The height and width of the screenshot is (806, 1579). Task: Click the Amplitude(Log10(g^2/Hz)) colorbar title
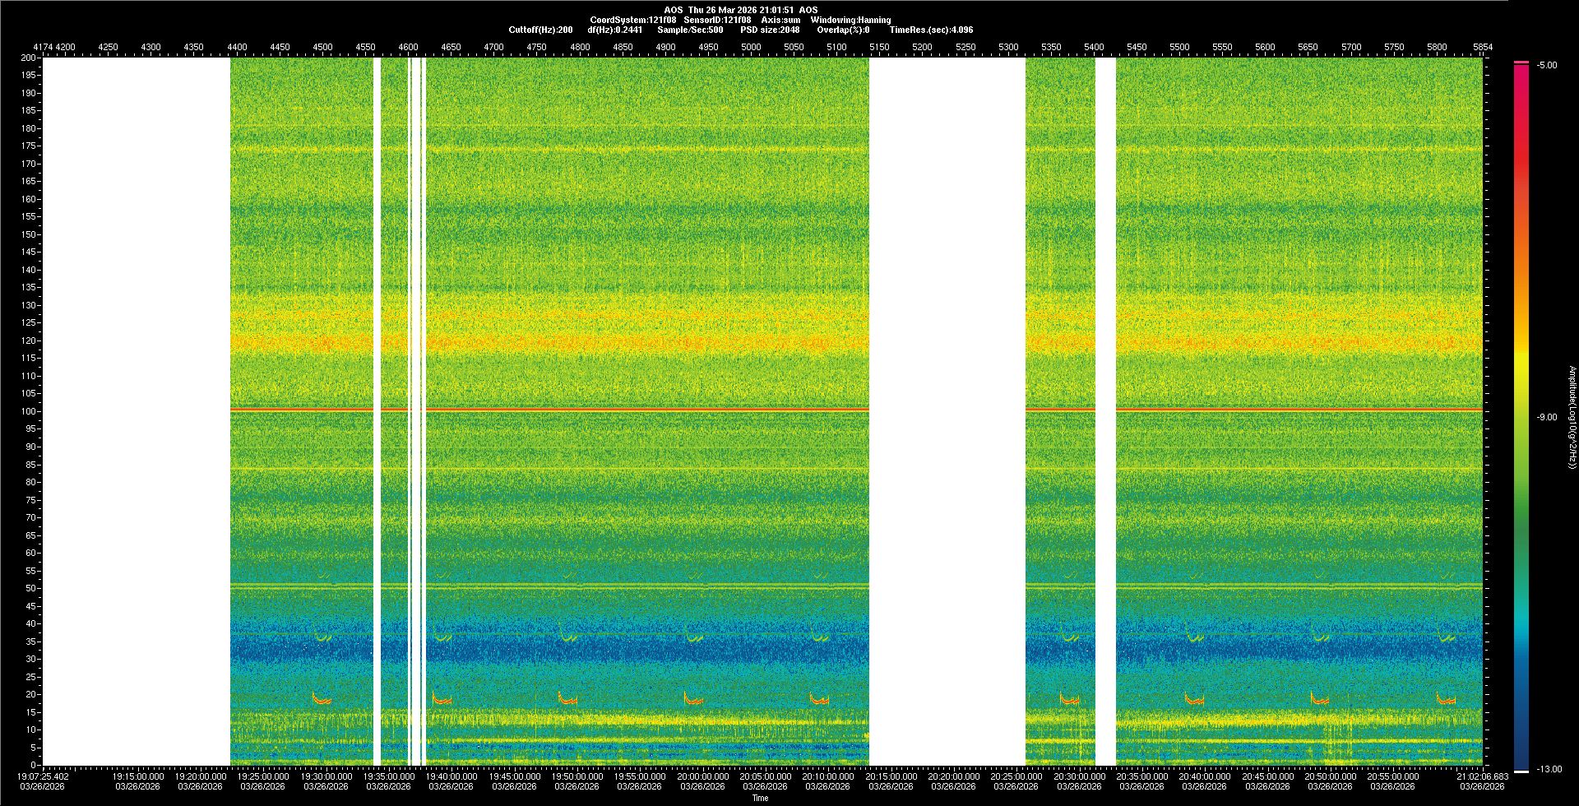coord(1572,417)
